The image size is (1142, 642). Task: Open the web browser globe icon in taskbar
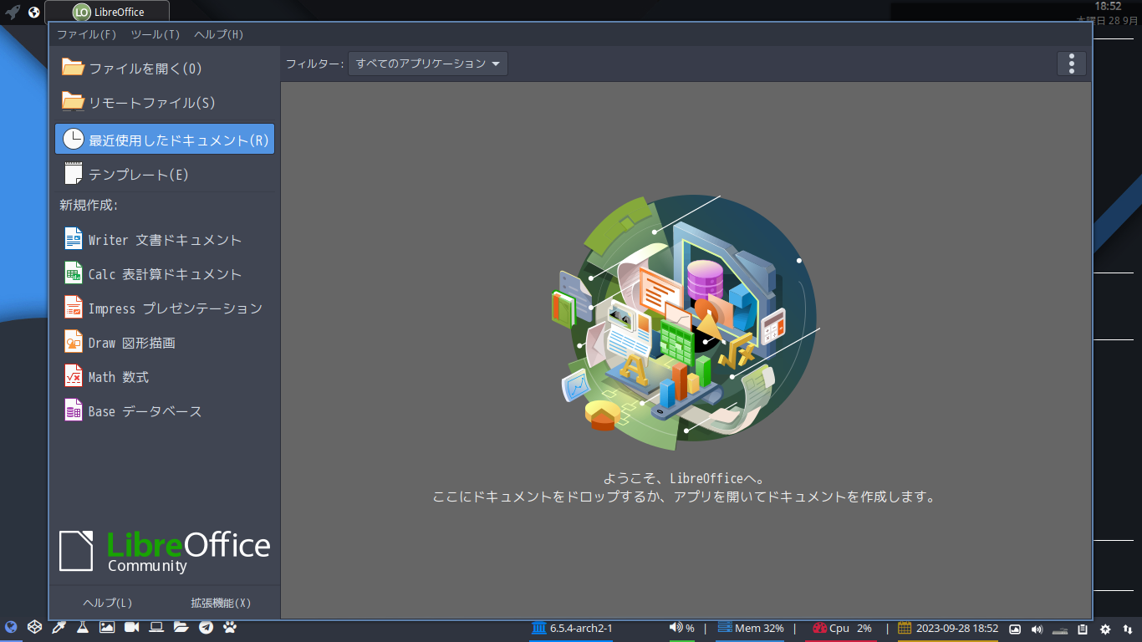point(10,627)
